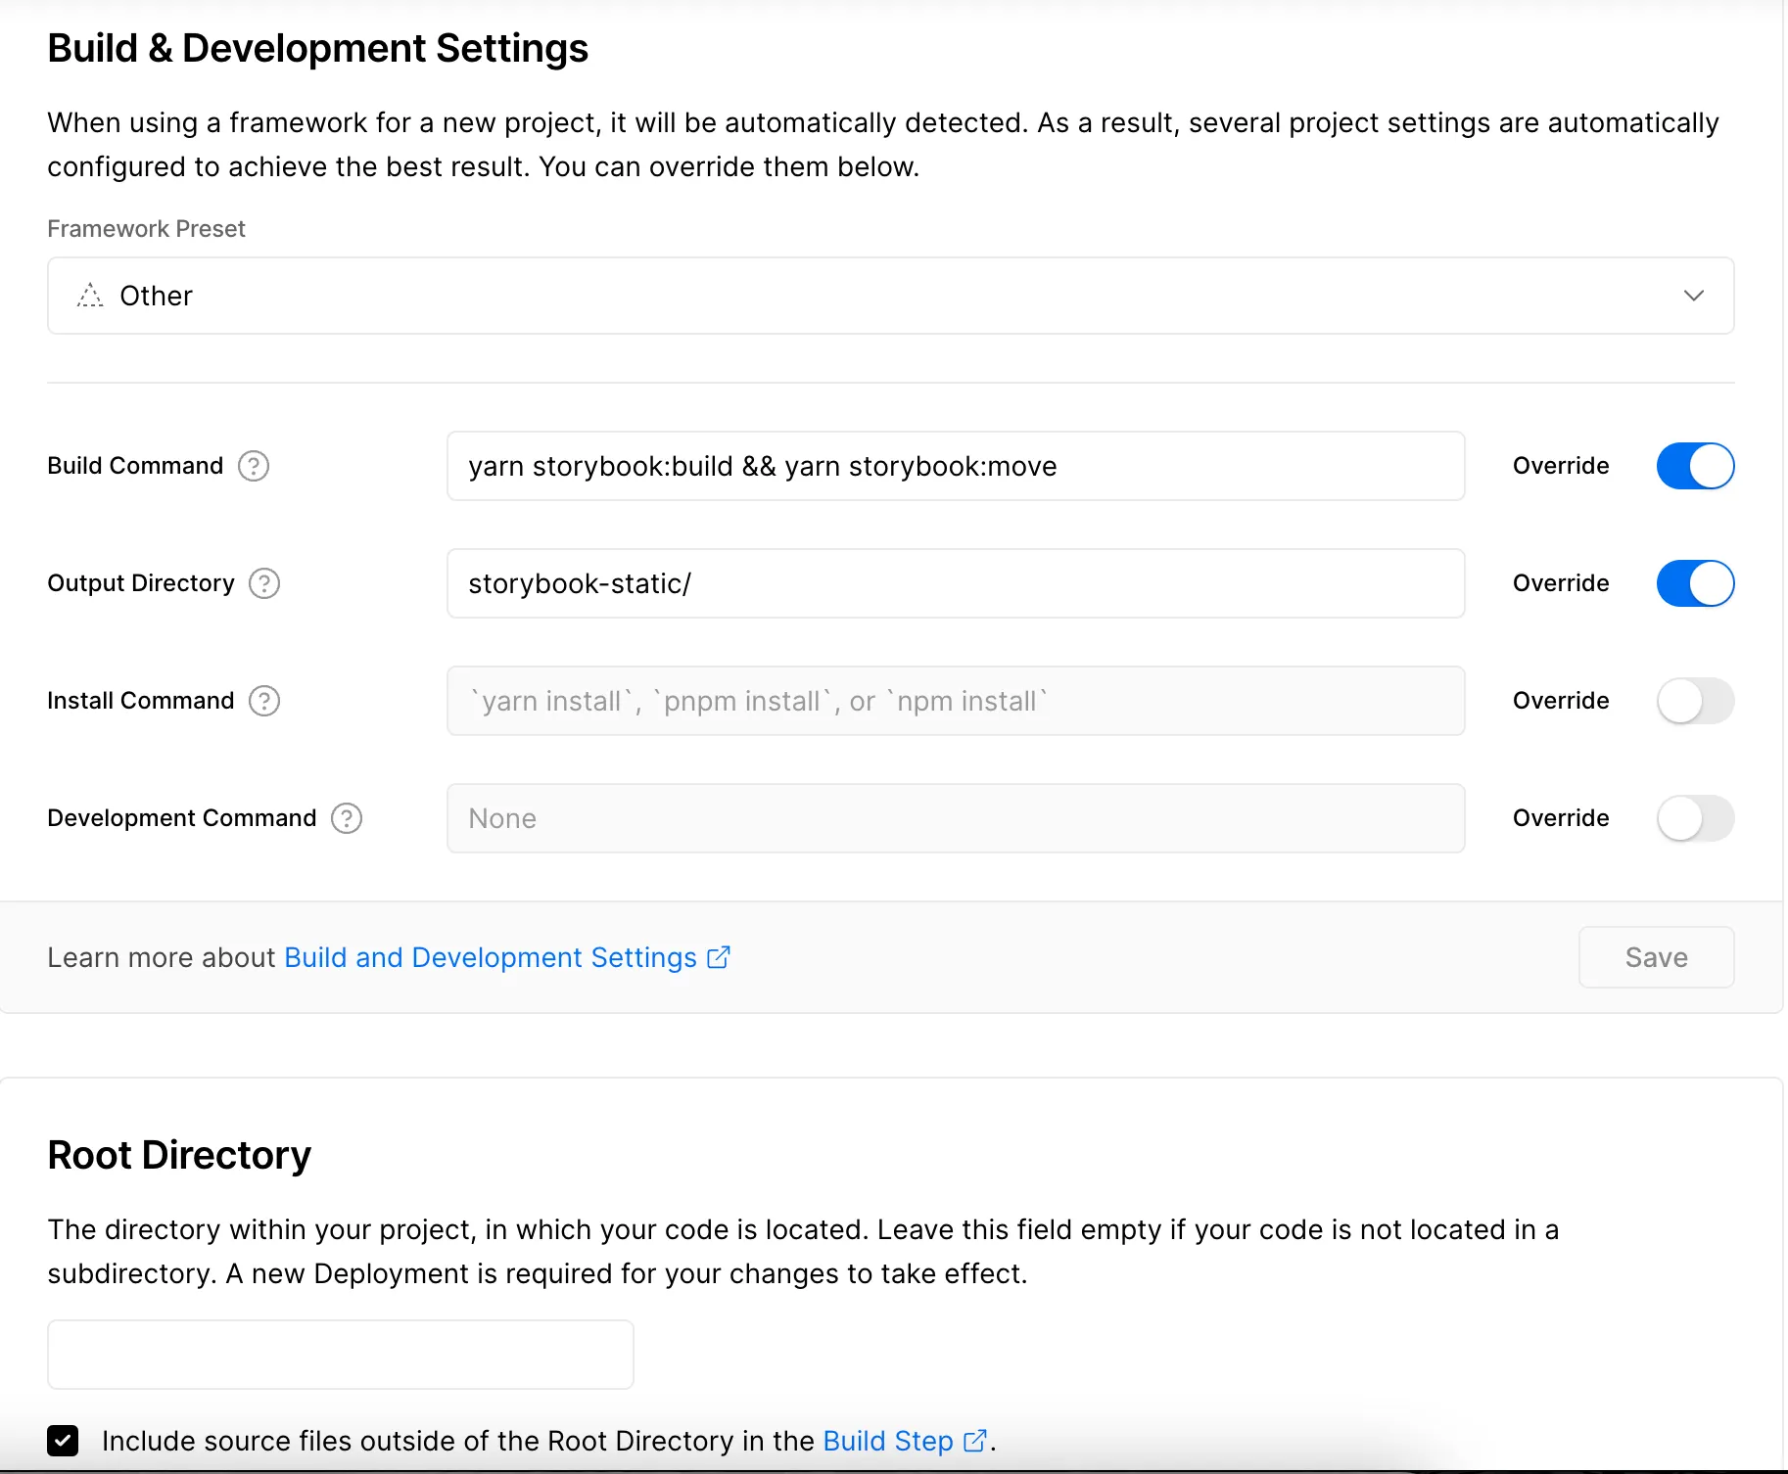Open the Framework Preset dropdown
The width and height of the screenshot is (1788, 1474).
pos(889,296)
